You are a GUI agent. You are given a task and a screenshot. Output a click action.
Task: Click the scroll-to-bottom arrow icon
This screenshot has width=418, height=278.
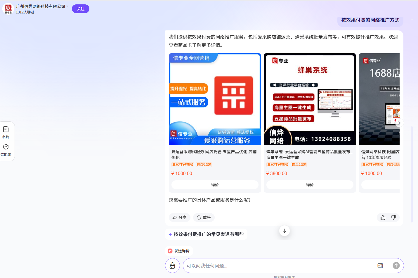(284, 231)
